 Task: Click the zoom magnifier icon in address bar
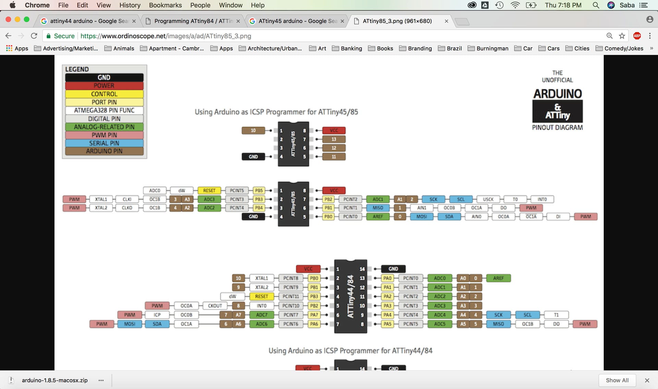pyautogui.click(x=609, y=36)
